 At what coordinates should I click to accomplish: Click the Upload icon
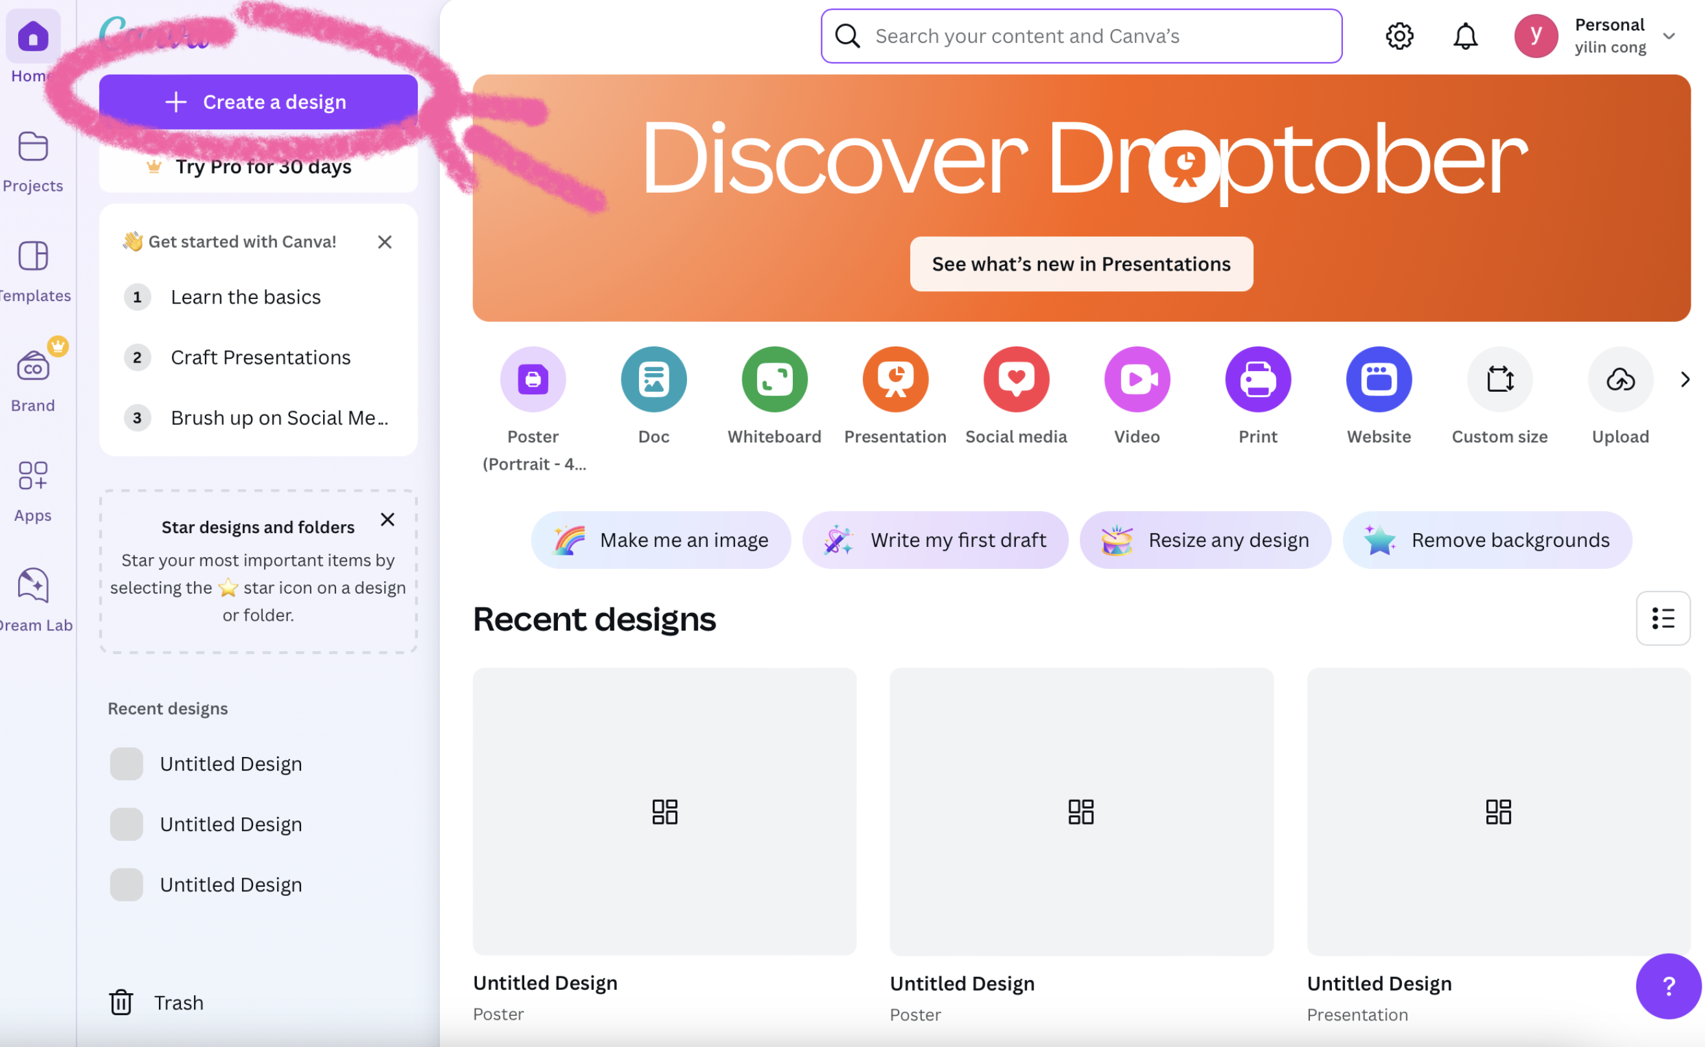click(1620, 379)
